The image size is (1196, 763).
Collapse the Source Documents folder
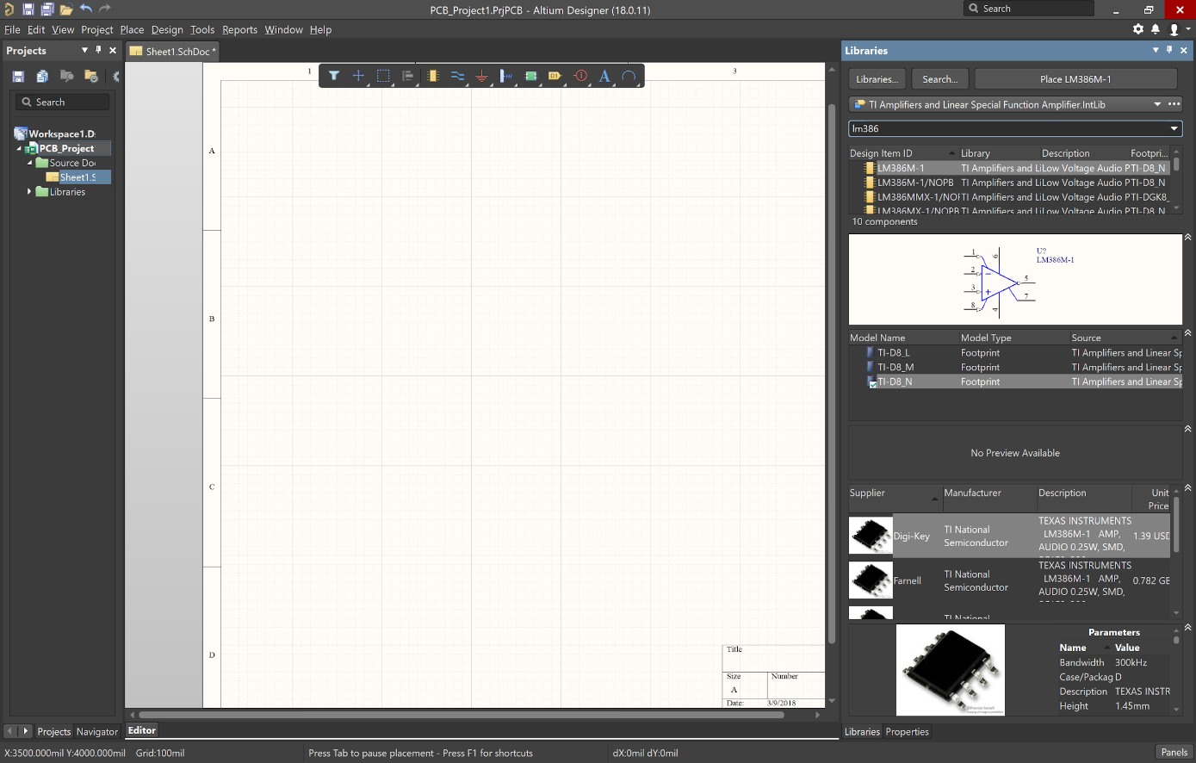pos(29,162)
